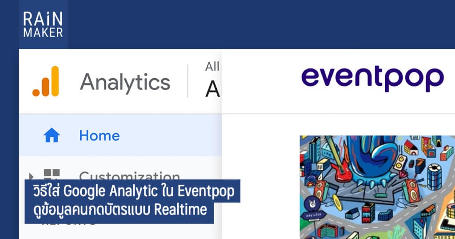Click the subtitle 'ดูข้อมูลคนกดบัตรแบบ Realtime'

(119, 210)
